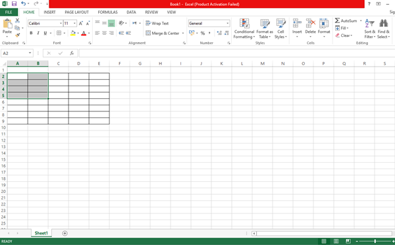Toggle Wrap Text on selected cells
The image size is (395, 245).
(x=157, y=23)
